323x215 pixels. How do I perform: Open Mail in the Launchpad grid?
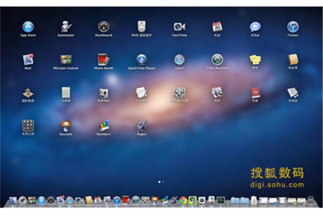[x=28, y=60]
